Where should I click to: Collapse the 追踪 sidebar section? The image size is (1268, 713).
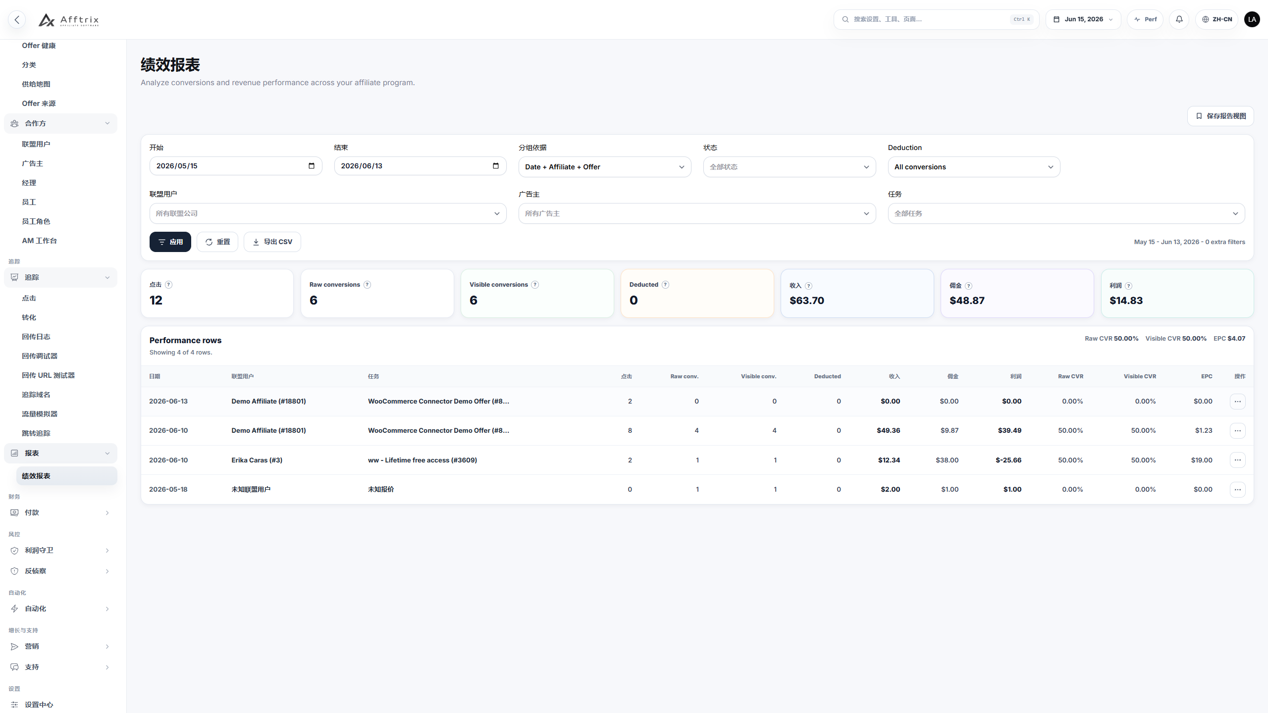[60, 277]
